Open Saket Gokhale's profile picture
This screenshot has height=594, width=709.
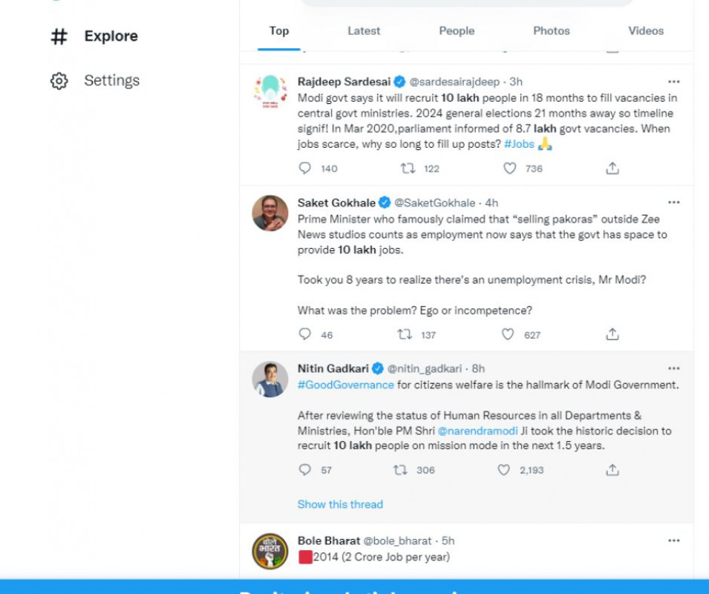point(270,213)
